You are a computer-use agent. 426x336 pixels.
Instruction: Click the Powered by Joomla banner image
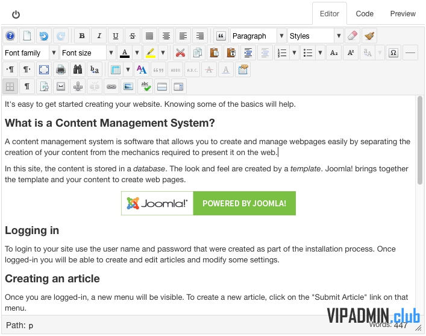(208, 203)
